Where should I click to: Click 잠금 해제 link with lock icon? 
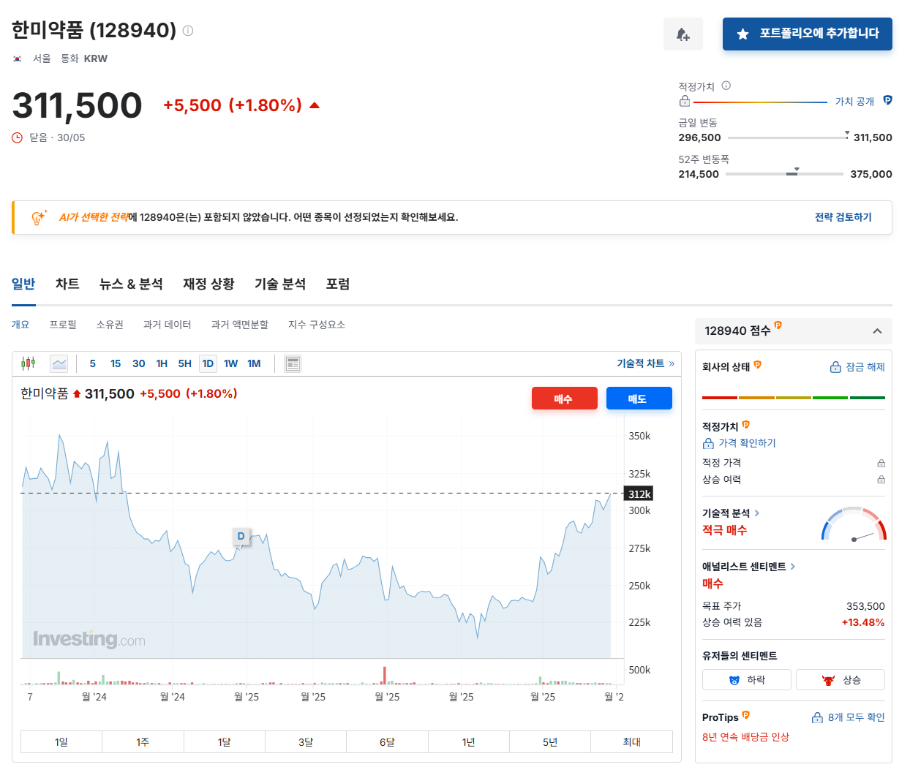click(857, 367)
